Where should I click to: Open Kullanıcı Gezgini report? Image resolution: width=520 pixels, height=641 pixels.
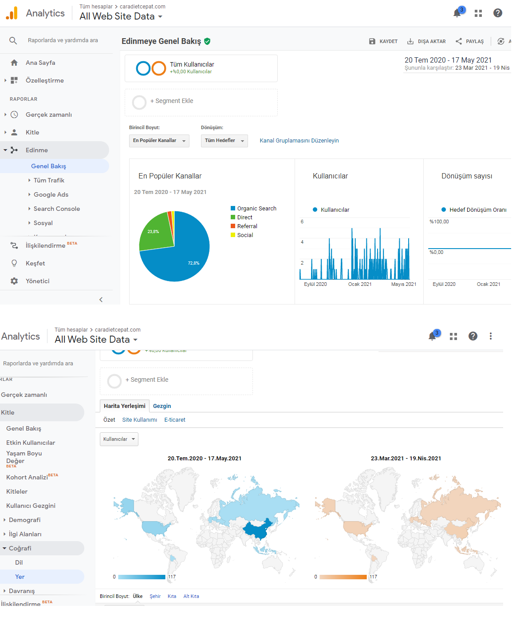[x=31, y=506]
